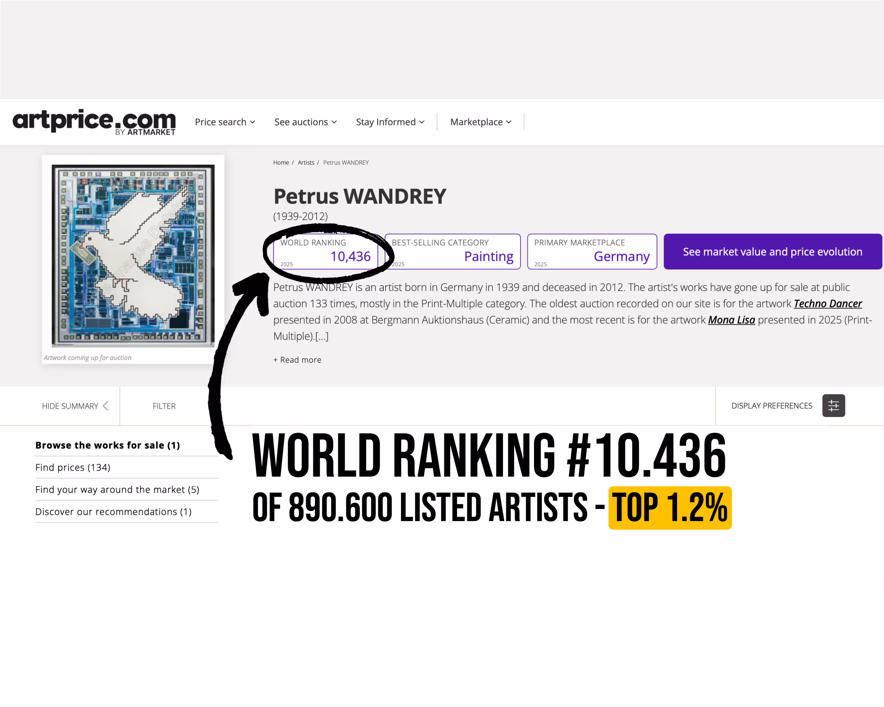
Task: Open the Filter tab
Action: 164,406
